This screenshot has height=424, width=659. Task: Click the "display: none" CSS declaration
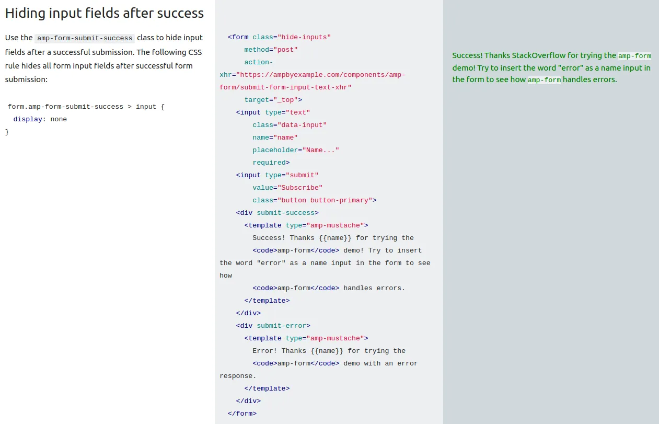point(40,119)
